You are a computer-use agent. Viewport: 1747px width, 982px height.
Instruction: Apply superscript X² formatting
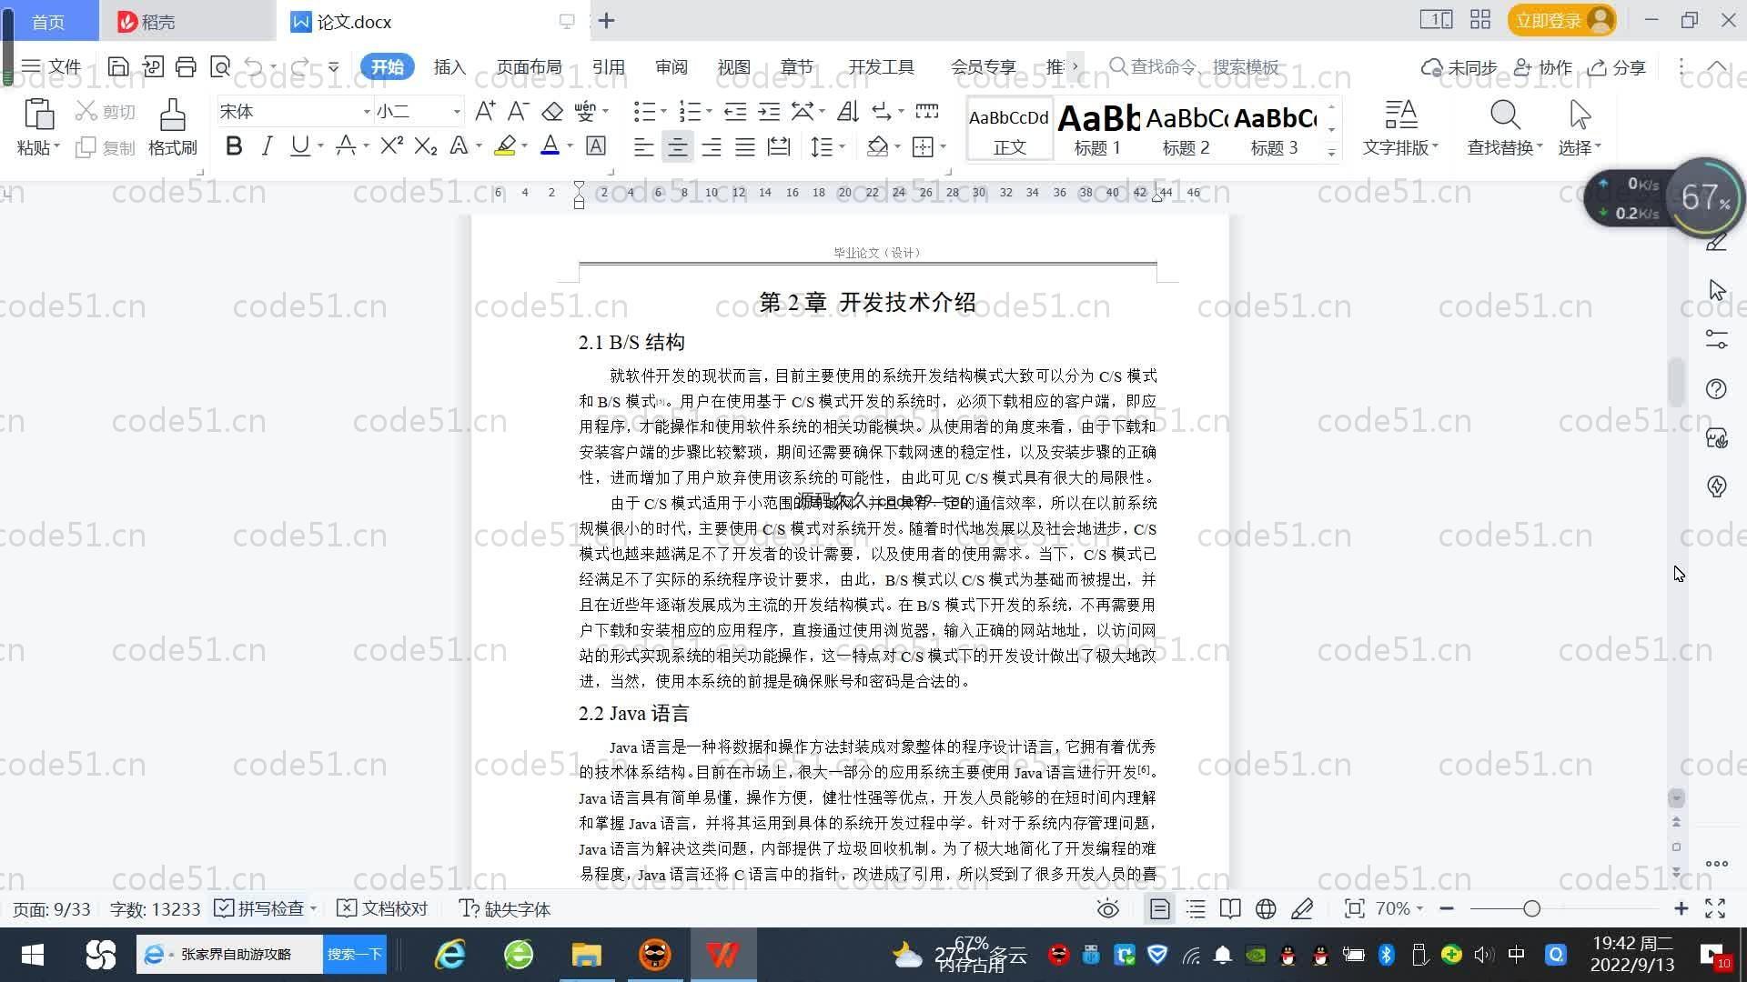[x=391, y=145]
